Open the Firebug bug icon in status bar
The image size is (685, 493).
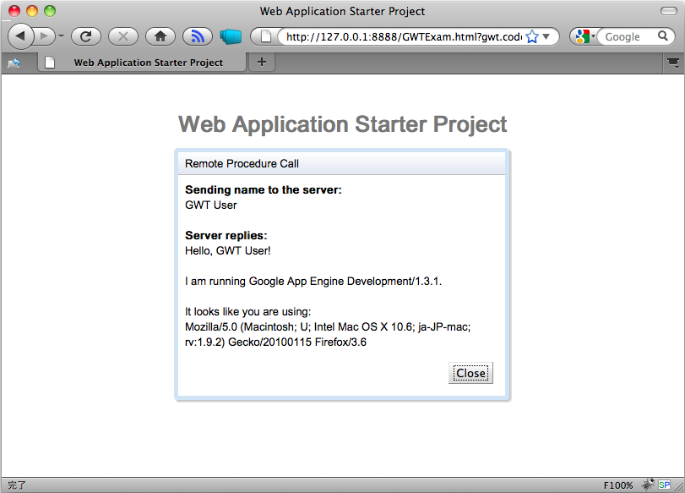coord(647,485)
